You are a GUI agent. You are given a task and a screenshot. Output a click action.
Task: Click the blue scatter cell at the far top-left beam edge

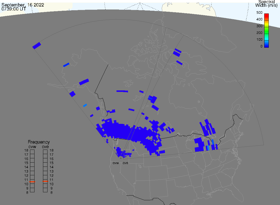pos(36,45)
